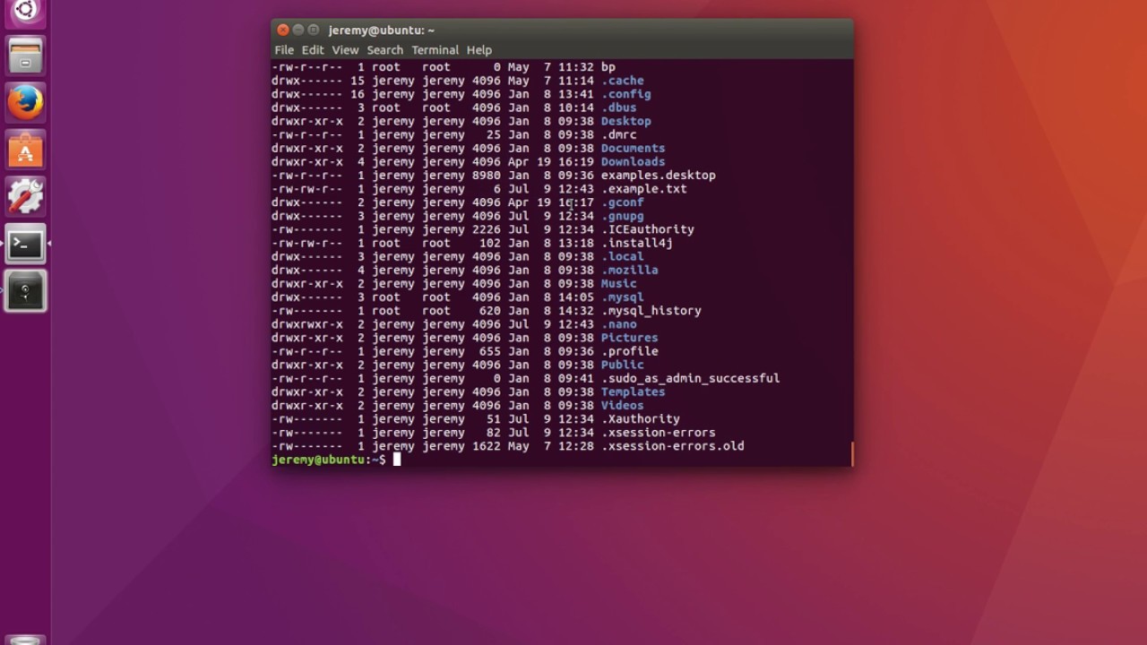Click the 'Videos' directory name
The image size is (1147, 645).
623,405
